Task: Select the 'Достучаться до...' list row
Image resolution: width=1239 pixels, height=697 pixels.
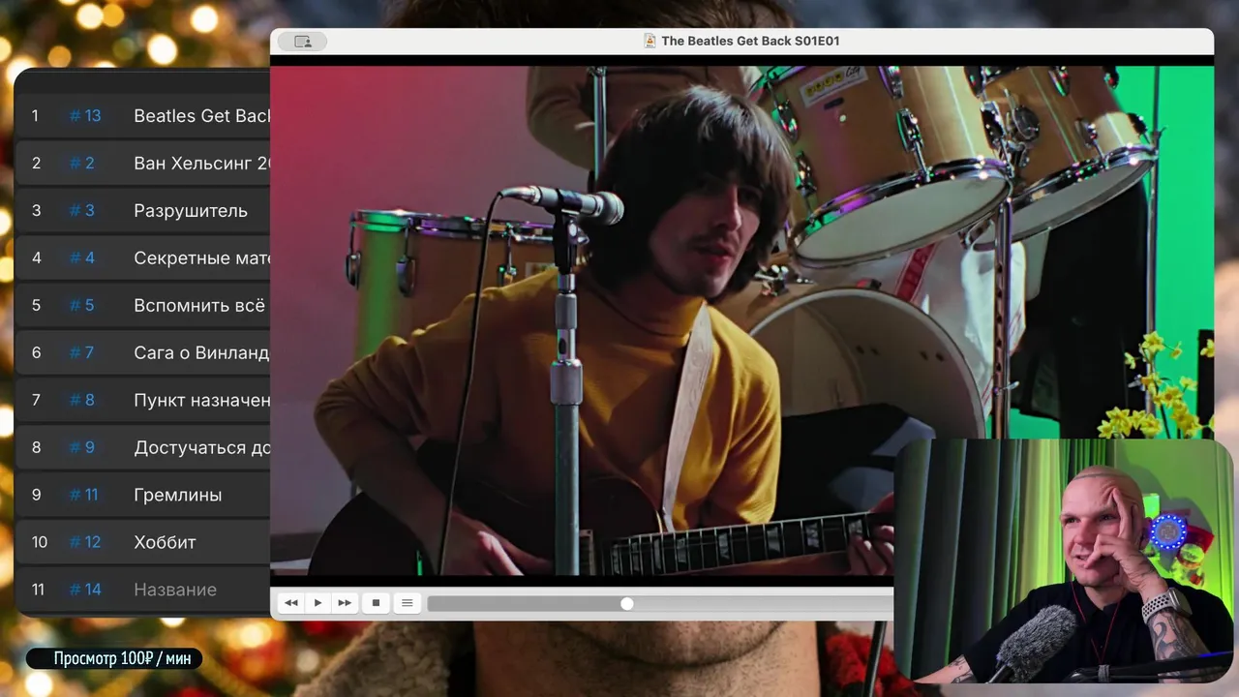Action: click(143, 447)
